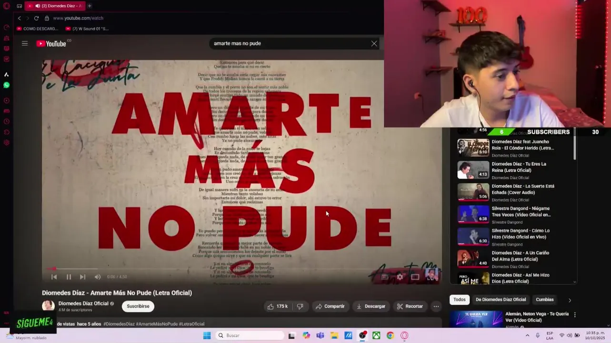Image resolution: width=611 pixels, height=343 pixels.
Task: Open YouTube hamburger guide menu
Action: coord(25,43)
